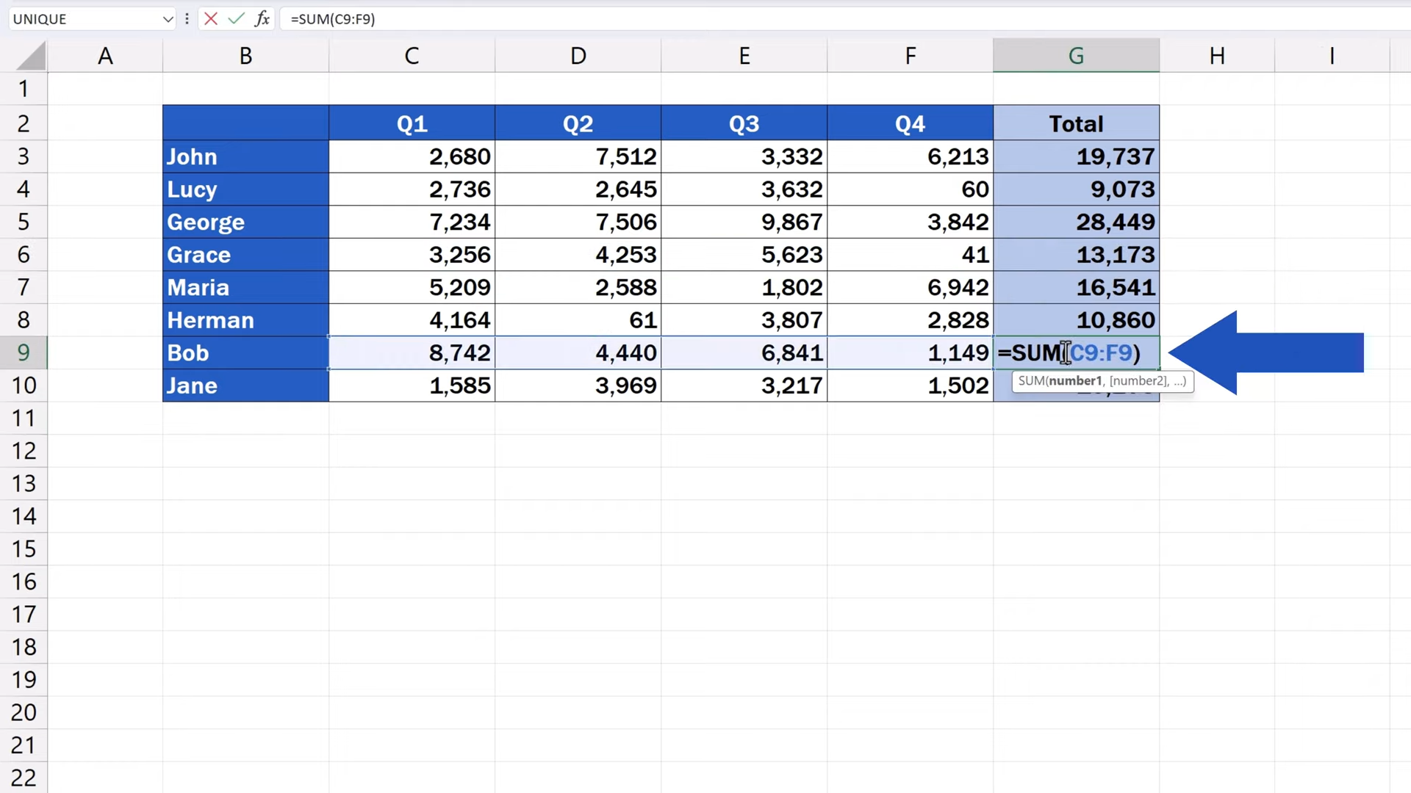Click the Total header cell
Screen dimensions: 1411x793
(1075, 123)
